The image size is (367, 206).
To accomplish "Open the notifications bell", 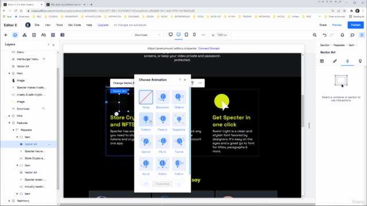I will (x=342, y=35).
